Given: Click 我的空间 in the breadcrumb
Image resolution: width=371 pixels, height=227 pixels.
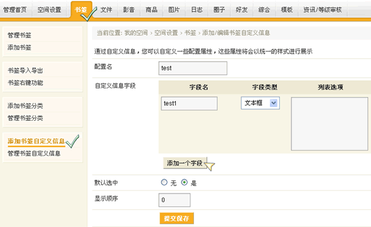Looking at the screenshot, I should coord(136,33).
